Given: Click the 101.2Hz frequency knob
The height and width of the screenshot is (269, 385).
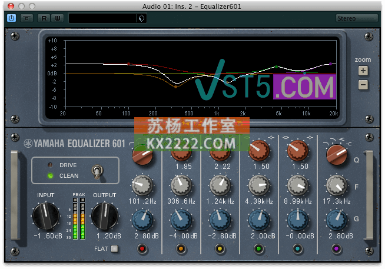Looking at the screenshot, I should [142, 185].
